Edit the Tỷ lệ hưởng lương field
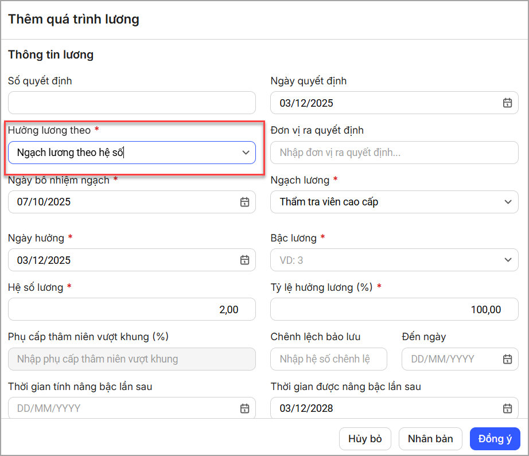This screenshot has width=529, height=456. click(x=394, y=309)
